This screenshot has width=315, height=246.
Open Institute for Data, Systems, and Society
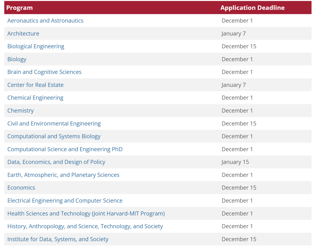[x=58, y=239]
